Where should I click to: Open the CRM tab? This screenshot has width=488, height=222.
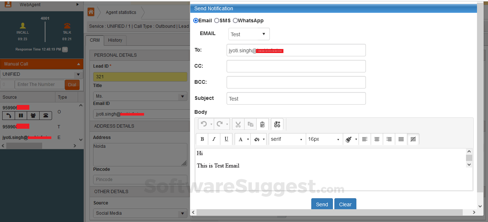coord(95,40)
